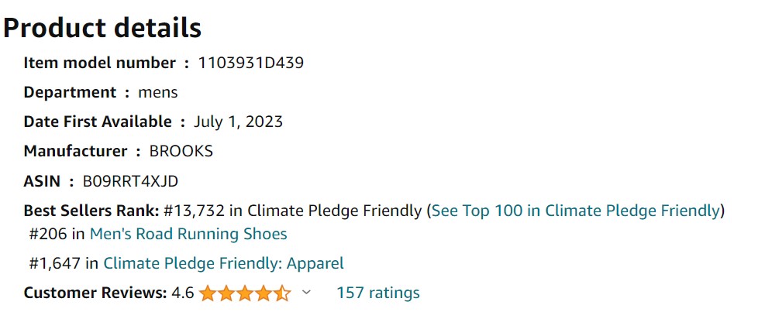765x319 pixels.
Task: Click the #206 rank number
Action: point(48,235)
